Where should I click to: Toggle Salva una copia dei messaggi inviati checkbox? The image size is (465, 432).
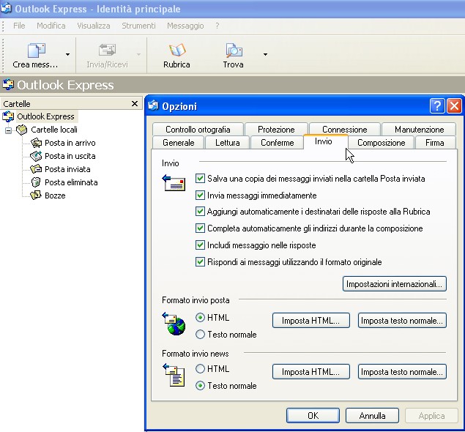pyautogui.click(x=200, y=178)
